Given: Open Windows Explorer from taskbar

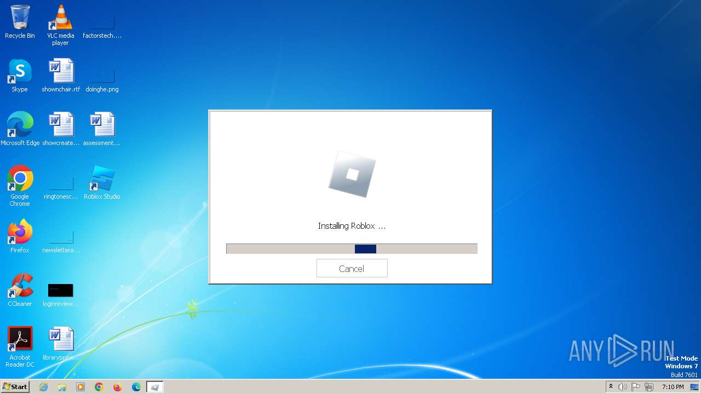Looking at the screenshot, I should (62, 387).
